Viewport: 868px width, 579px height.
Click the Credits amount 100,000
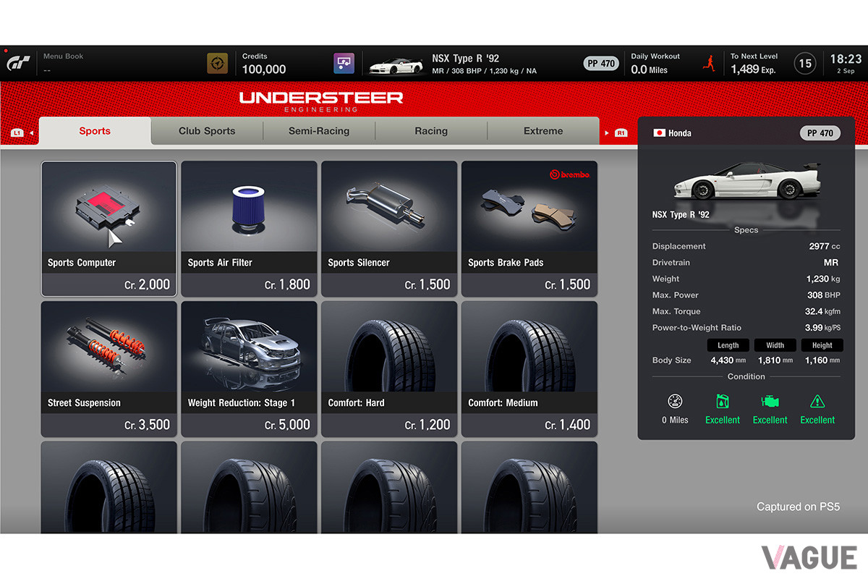click(264, 69)
